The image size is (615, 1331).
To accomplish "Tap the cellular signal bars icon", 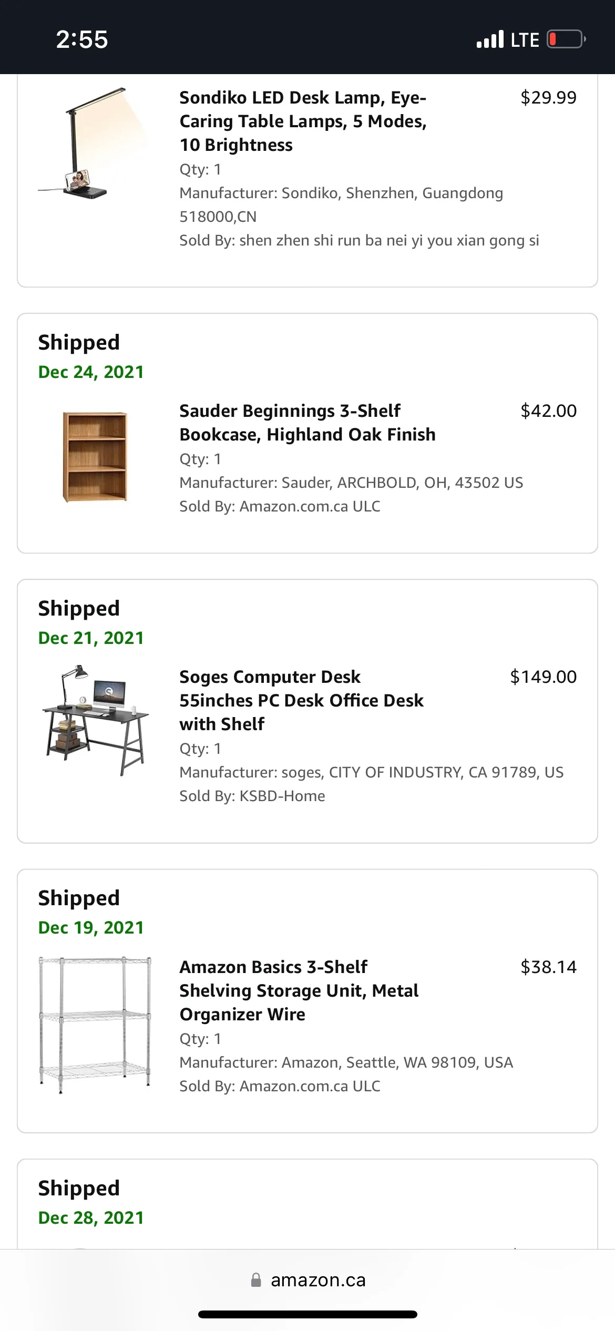I will 489,38.
